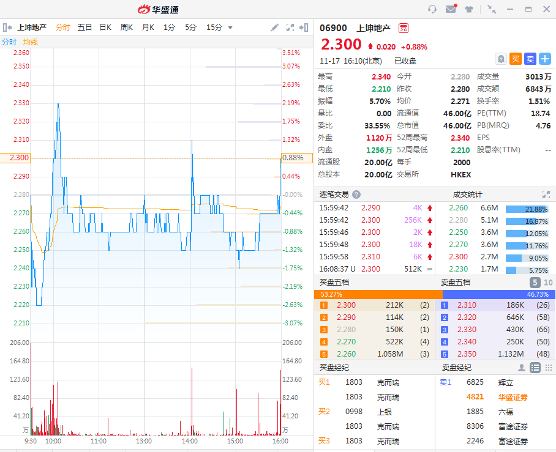Click the 华盛通 app logo
Screen dimensions: 556x452
click(158, 10)
